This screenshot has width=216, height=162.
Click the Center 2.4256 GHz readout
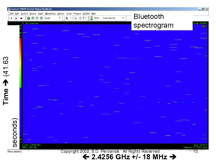(x=31, y=145)
